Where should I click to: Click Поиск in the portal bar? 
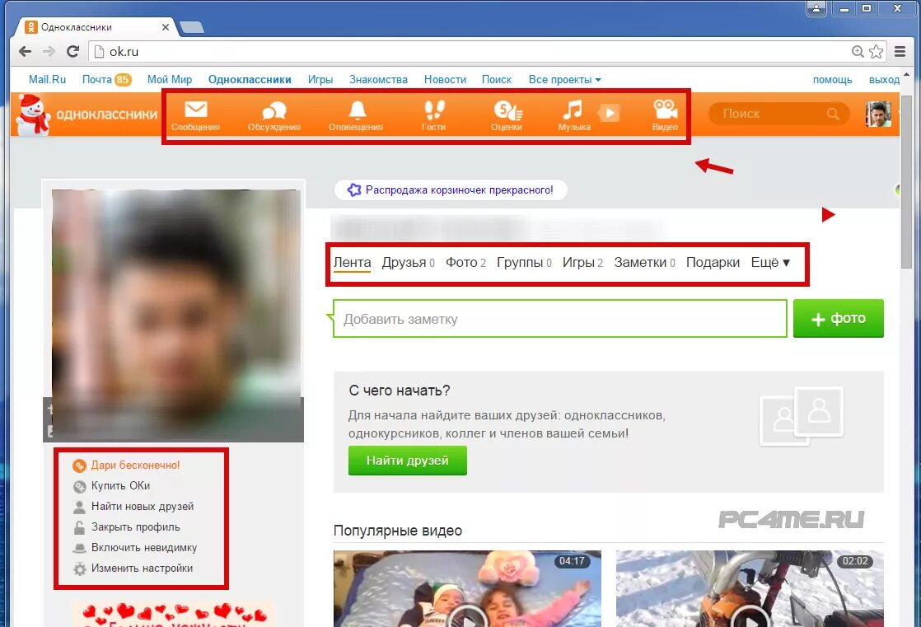pyautogui.click(x=496, y=79)
